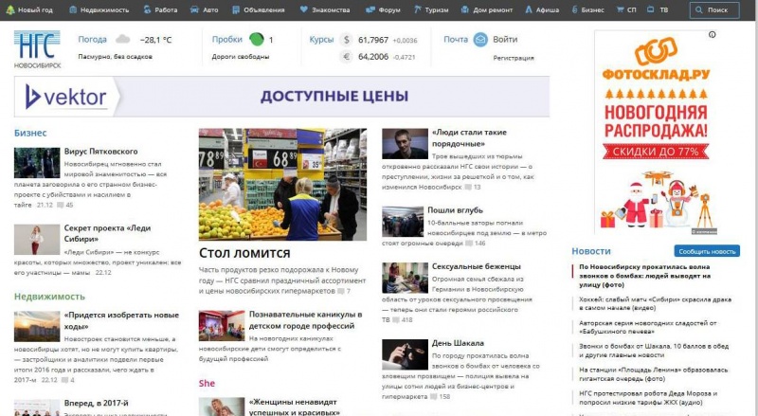Open the День Шакала article
758x416 pixels.
(458, 343)
